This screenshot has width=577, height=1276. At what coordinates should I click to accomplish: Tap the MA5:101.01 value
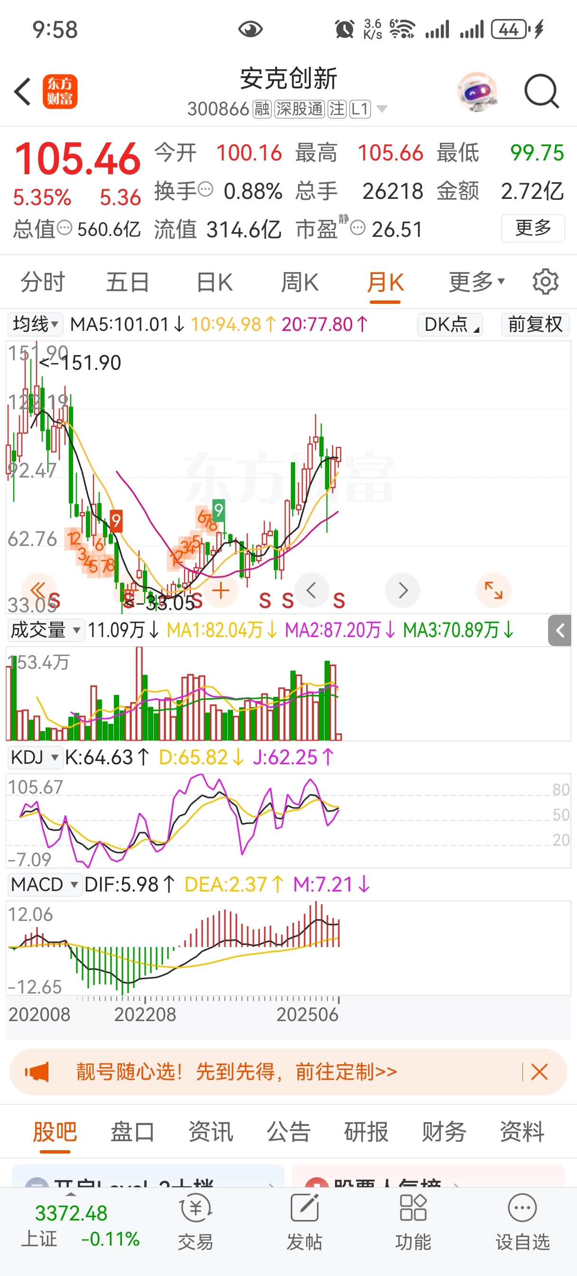click(127, 324)
